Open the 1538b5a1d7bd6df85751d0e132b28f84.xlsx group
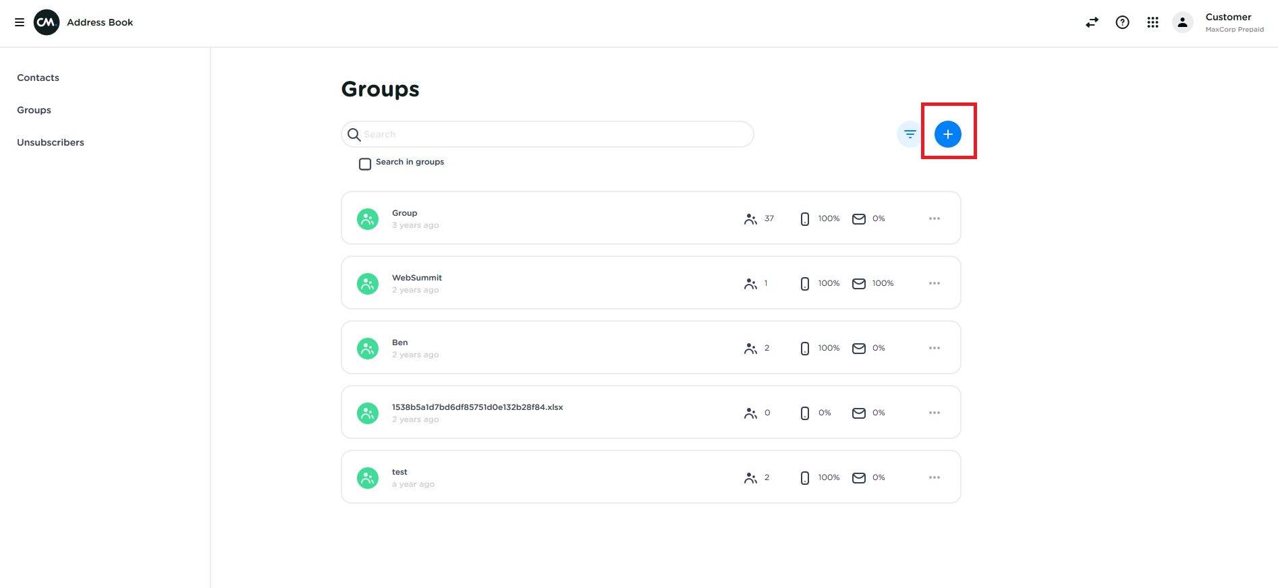This screenshot has height=588, width=1278. (x=477, y=407)
